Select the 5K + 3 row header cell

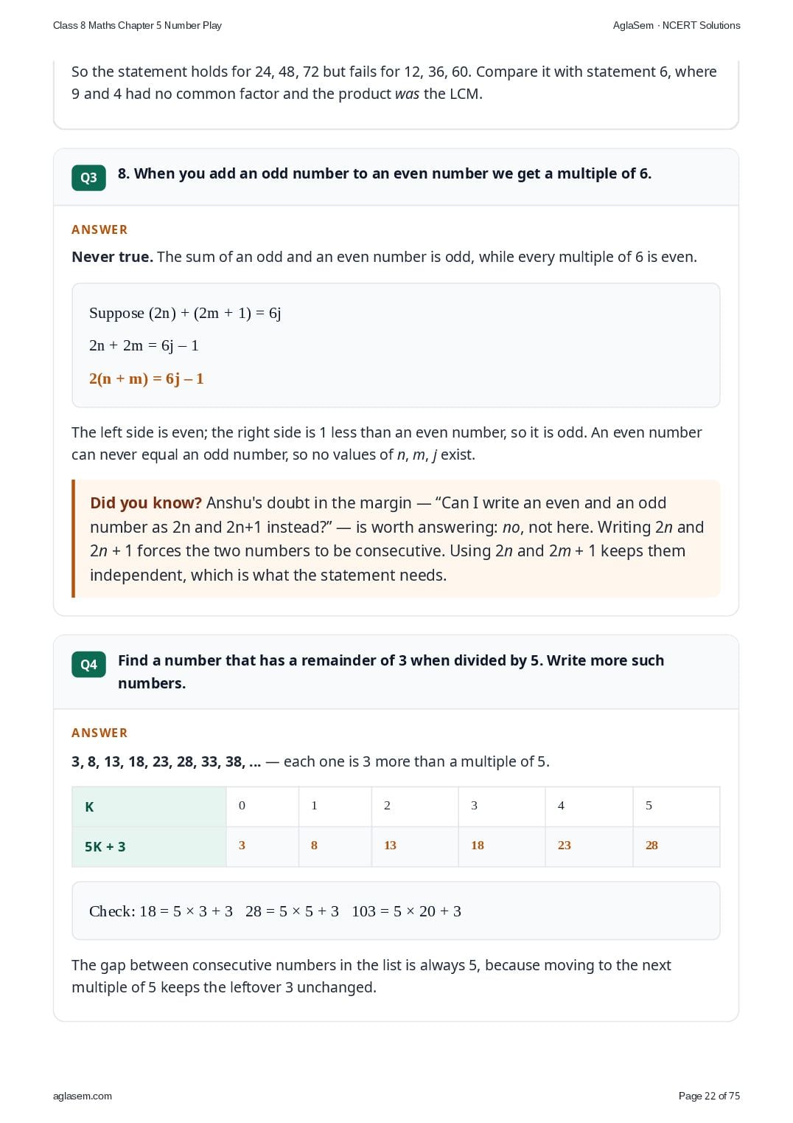coord(149,846)
